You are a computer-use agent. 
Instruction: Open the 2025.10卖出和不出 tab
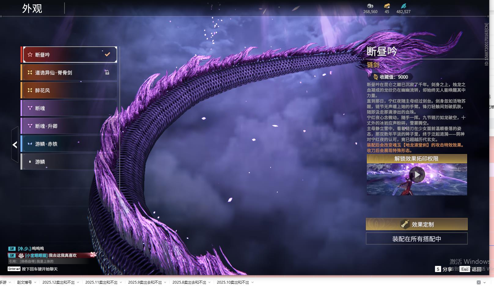(x=233, y=282)
